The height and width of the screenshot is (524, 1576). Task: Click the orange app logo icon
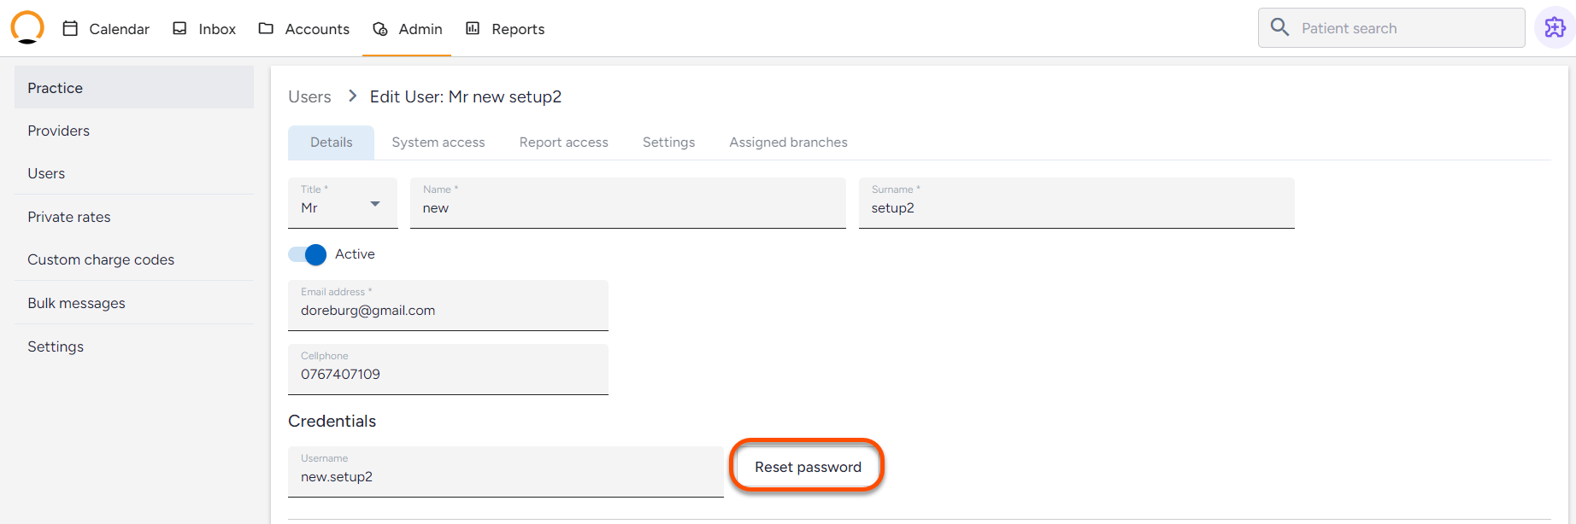pyautogui.click(x=27, y=27)
